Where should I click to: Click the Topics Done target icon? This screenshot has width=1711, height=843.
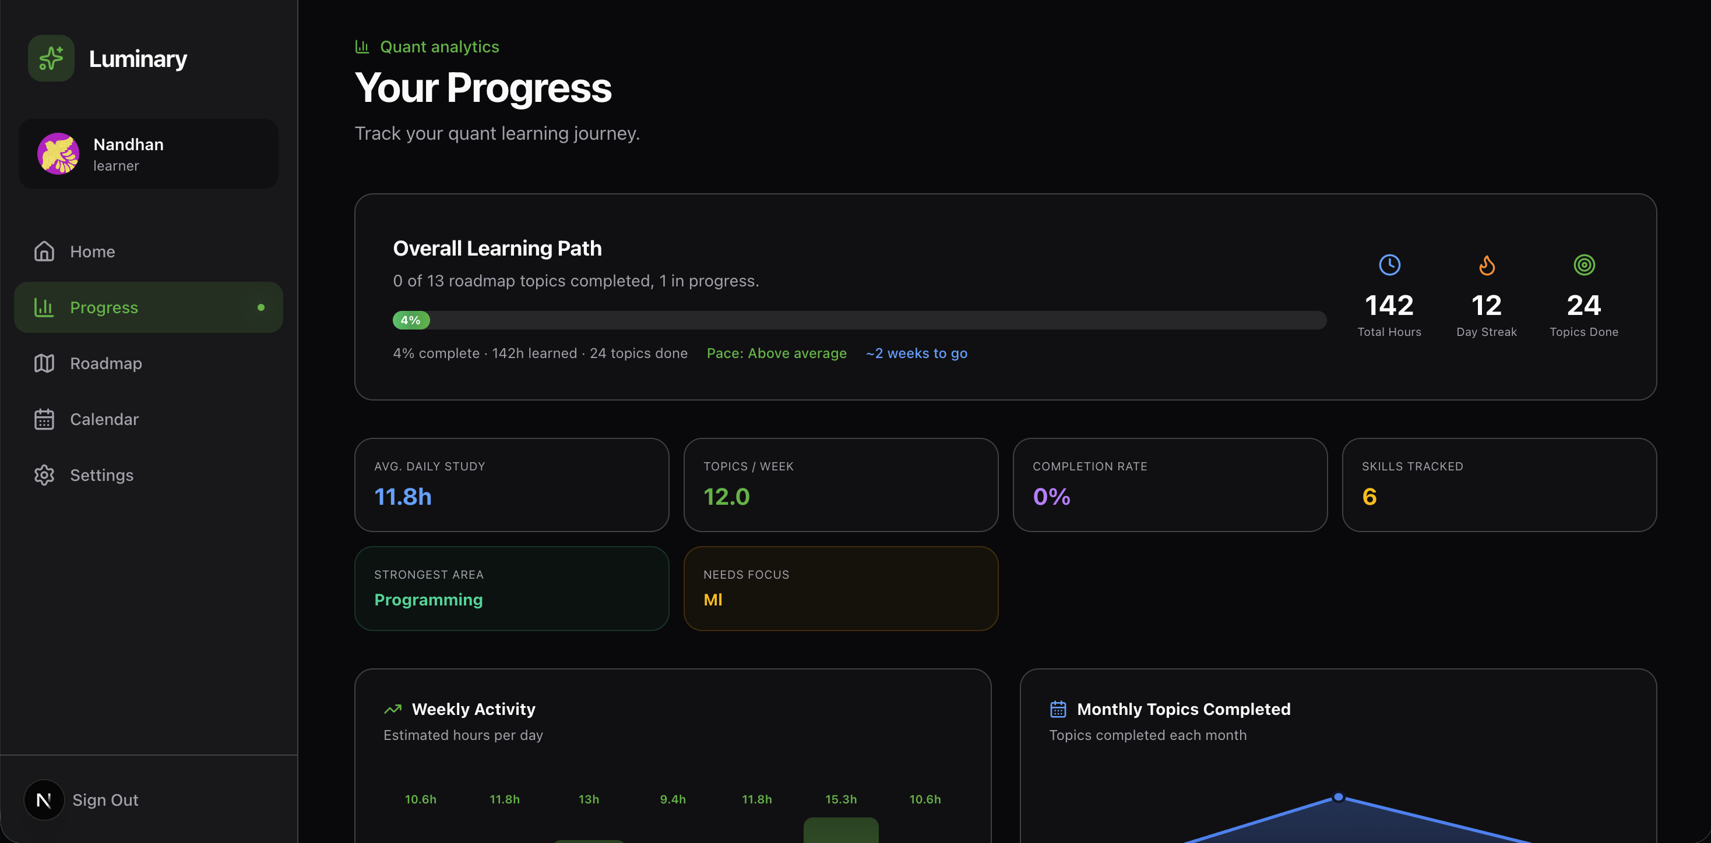[1583, 265]
